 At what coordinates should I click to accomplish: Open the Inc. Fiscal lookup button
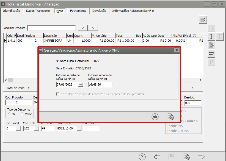[x=18, y=128]
